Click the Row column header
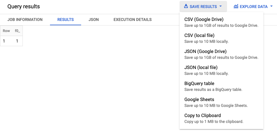The height and width of the screenshot is (134, 277). click(6, 31)
